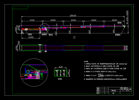Select note 5 with φ114.2 fraction formula
This screenshot has width=139, height=100.
tap(104, 75)
